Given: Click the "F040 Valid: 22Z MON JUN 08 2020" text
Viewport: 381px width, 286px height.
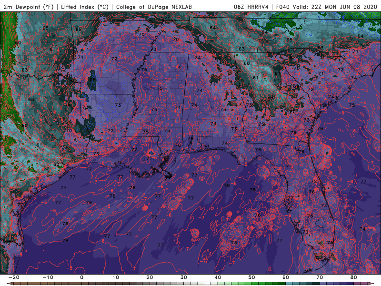Looking at the screenshot, I should click(326, 7).
